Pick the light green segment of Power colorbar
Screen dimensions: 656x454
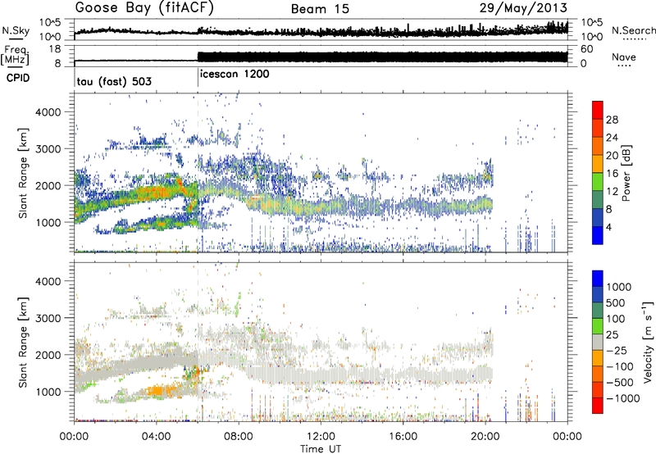(x=598, y=182)
